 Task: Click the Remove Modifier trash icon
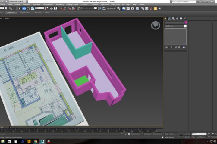coord(180,47)
